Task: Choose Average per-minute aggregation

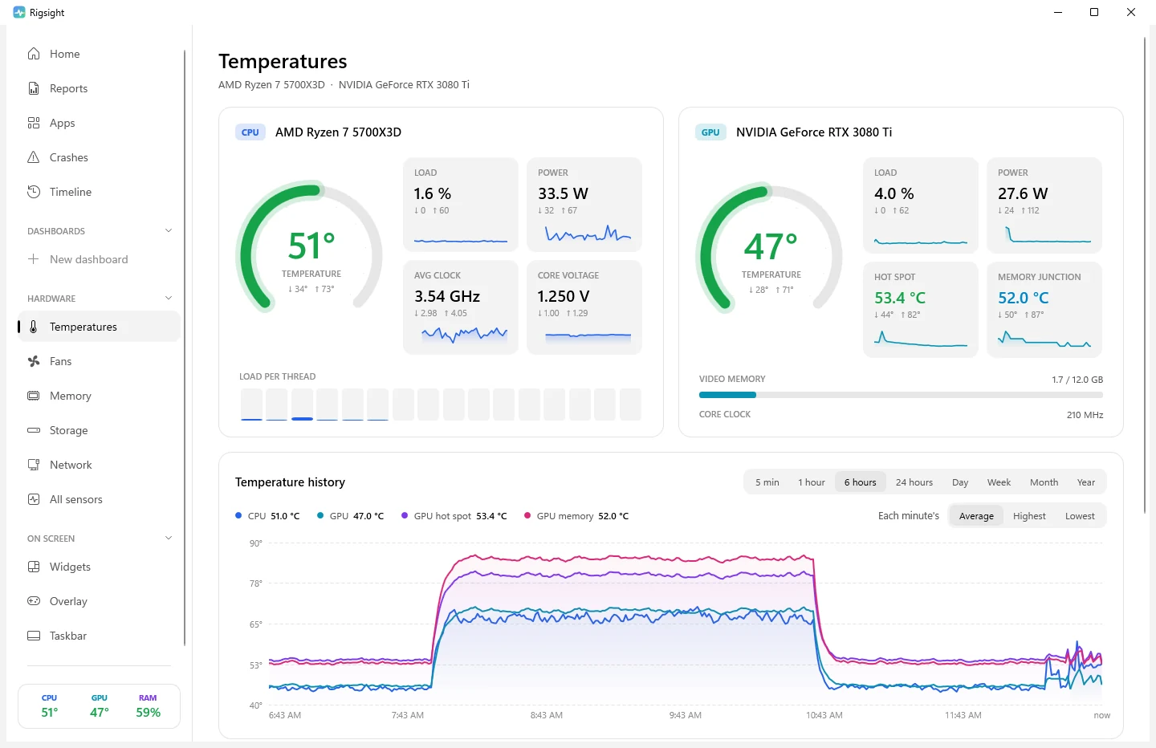Action: 976,516
